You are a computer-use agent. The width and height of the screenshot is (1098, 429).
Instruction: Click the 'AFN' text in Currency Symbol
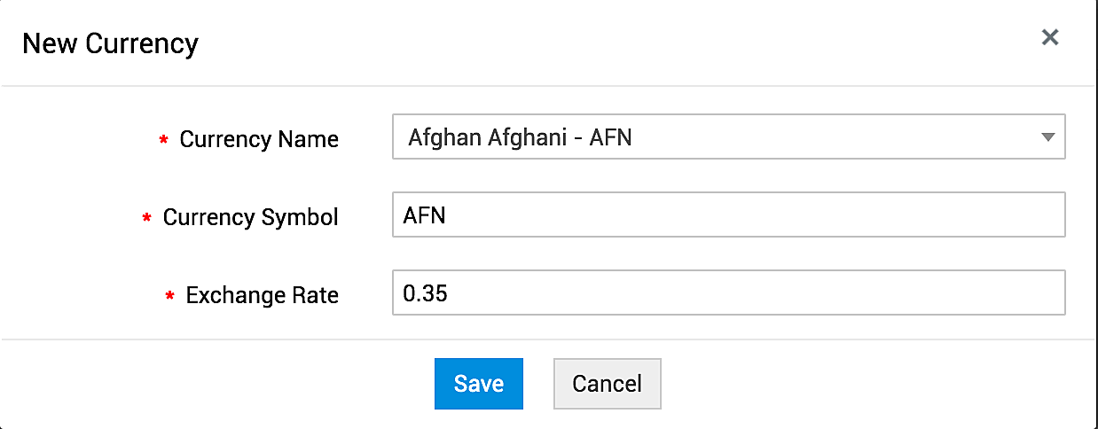coord(424,215)
